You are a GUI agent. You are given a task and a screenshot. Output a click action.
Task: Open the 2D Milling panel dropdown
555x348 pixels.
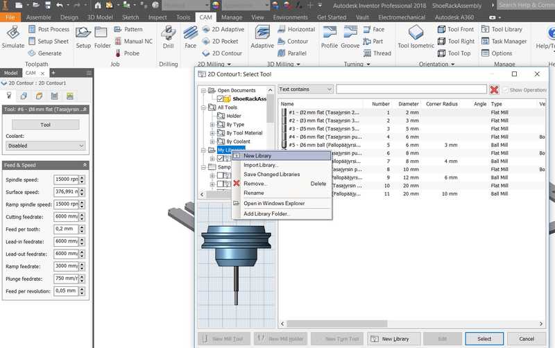(229, 64)
